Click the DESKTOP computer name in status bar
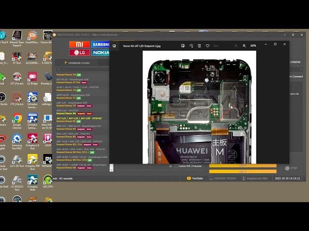 [223, 179]
